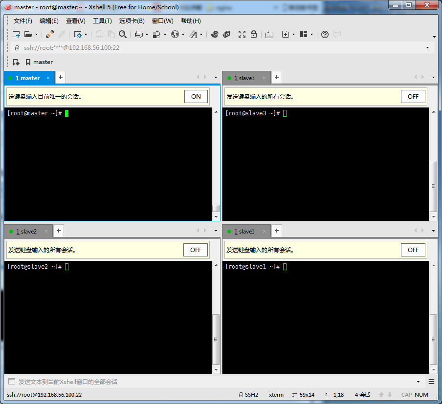Toggle the Full screen icon
The height and width of the screenshot is (404, 442).
242,34
